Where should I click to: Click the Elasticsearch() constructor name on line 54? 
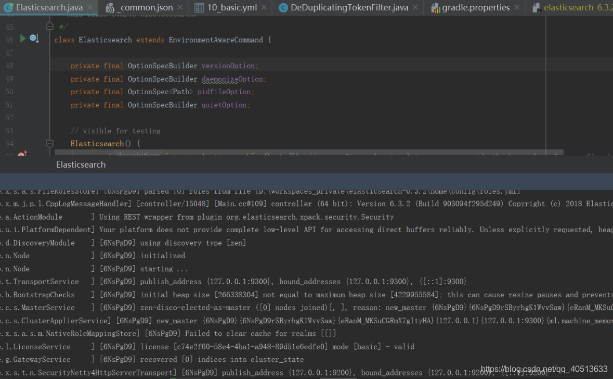(97, 144)
